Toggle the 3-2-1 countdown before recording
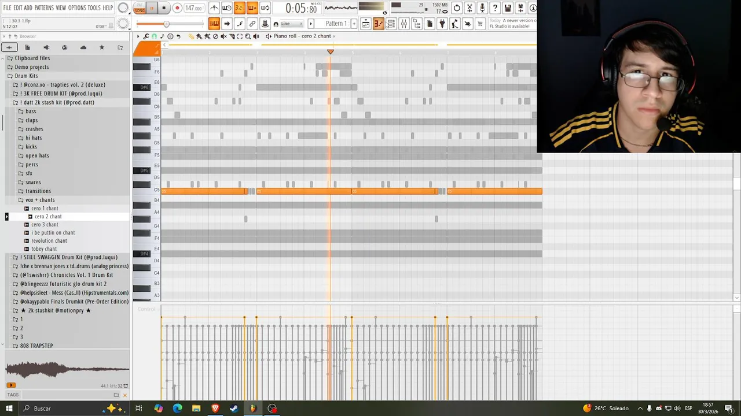Viewport: 741px width, 416px height. (x=239, y=8)
